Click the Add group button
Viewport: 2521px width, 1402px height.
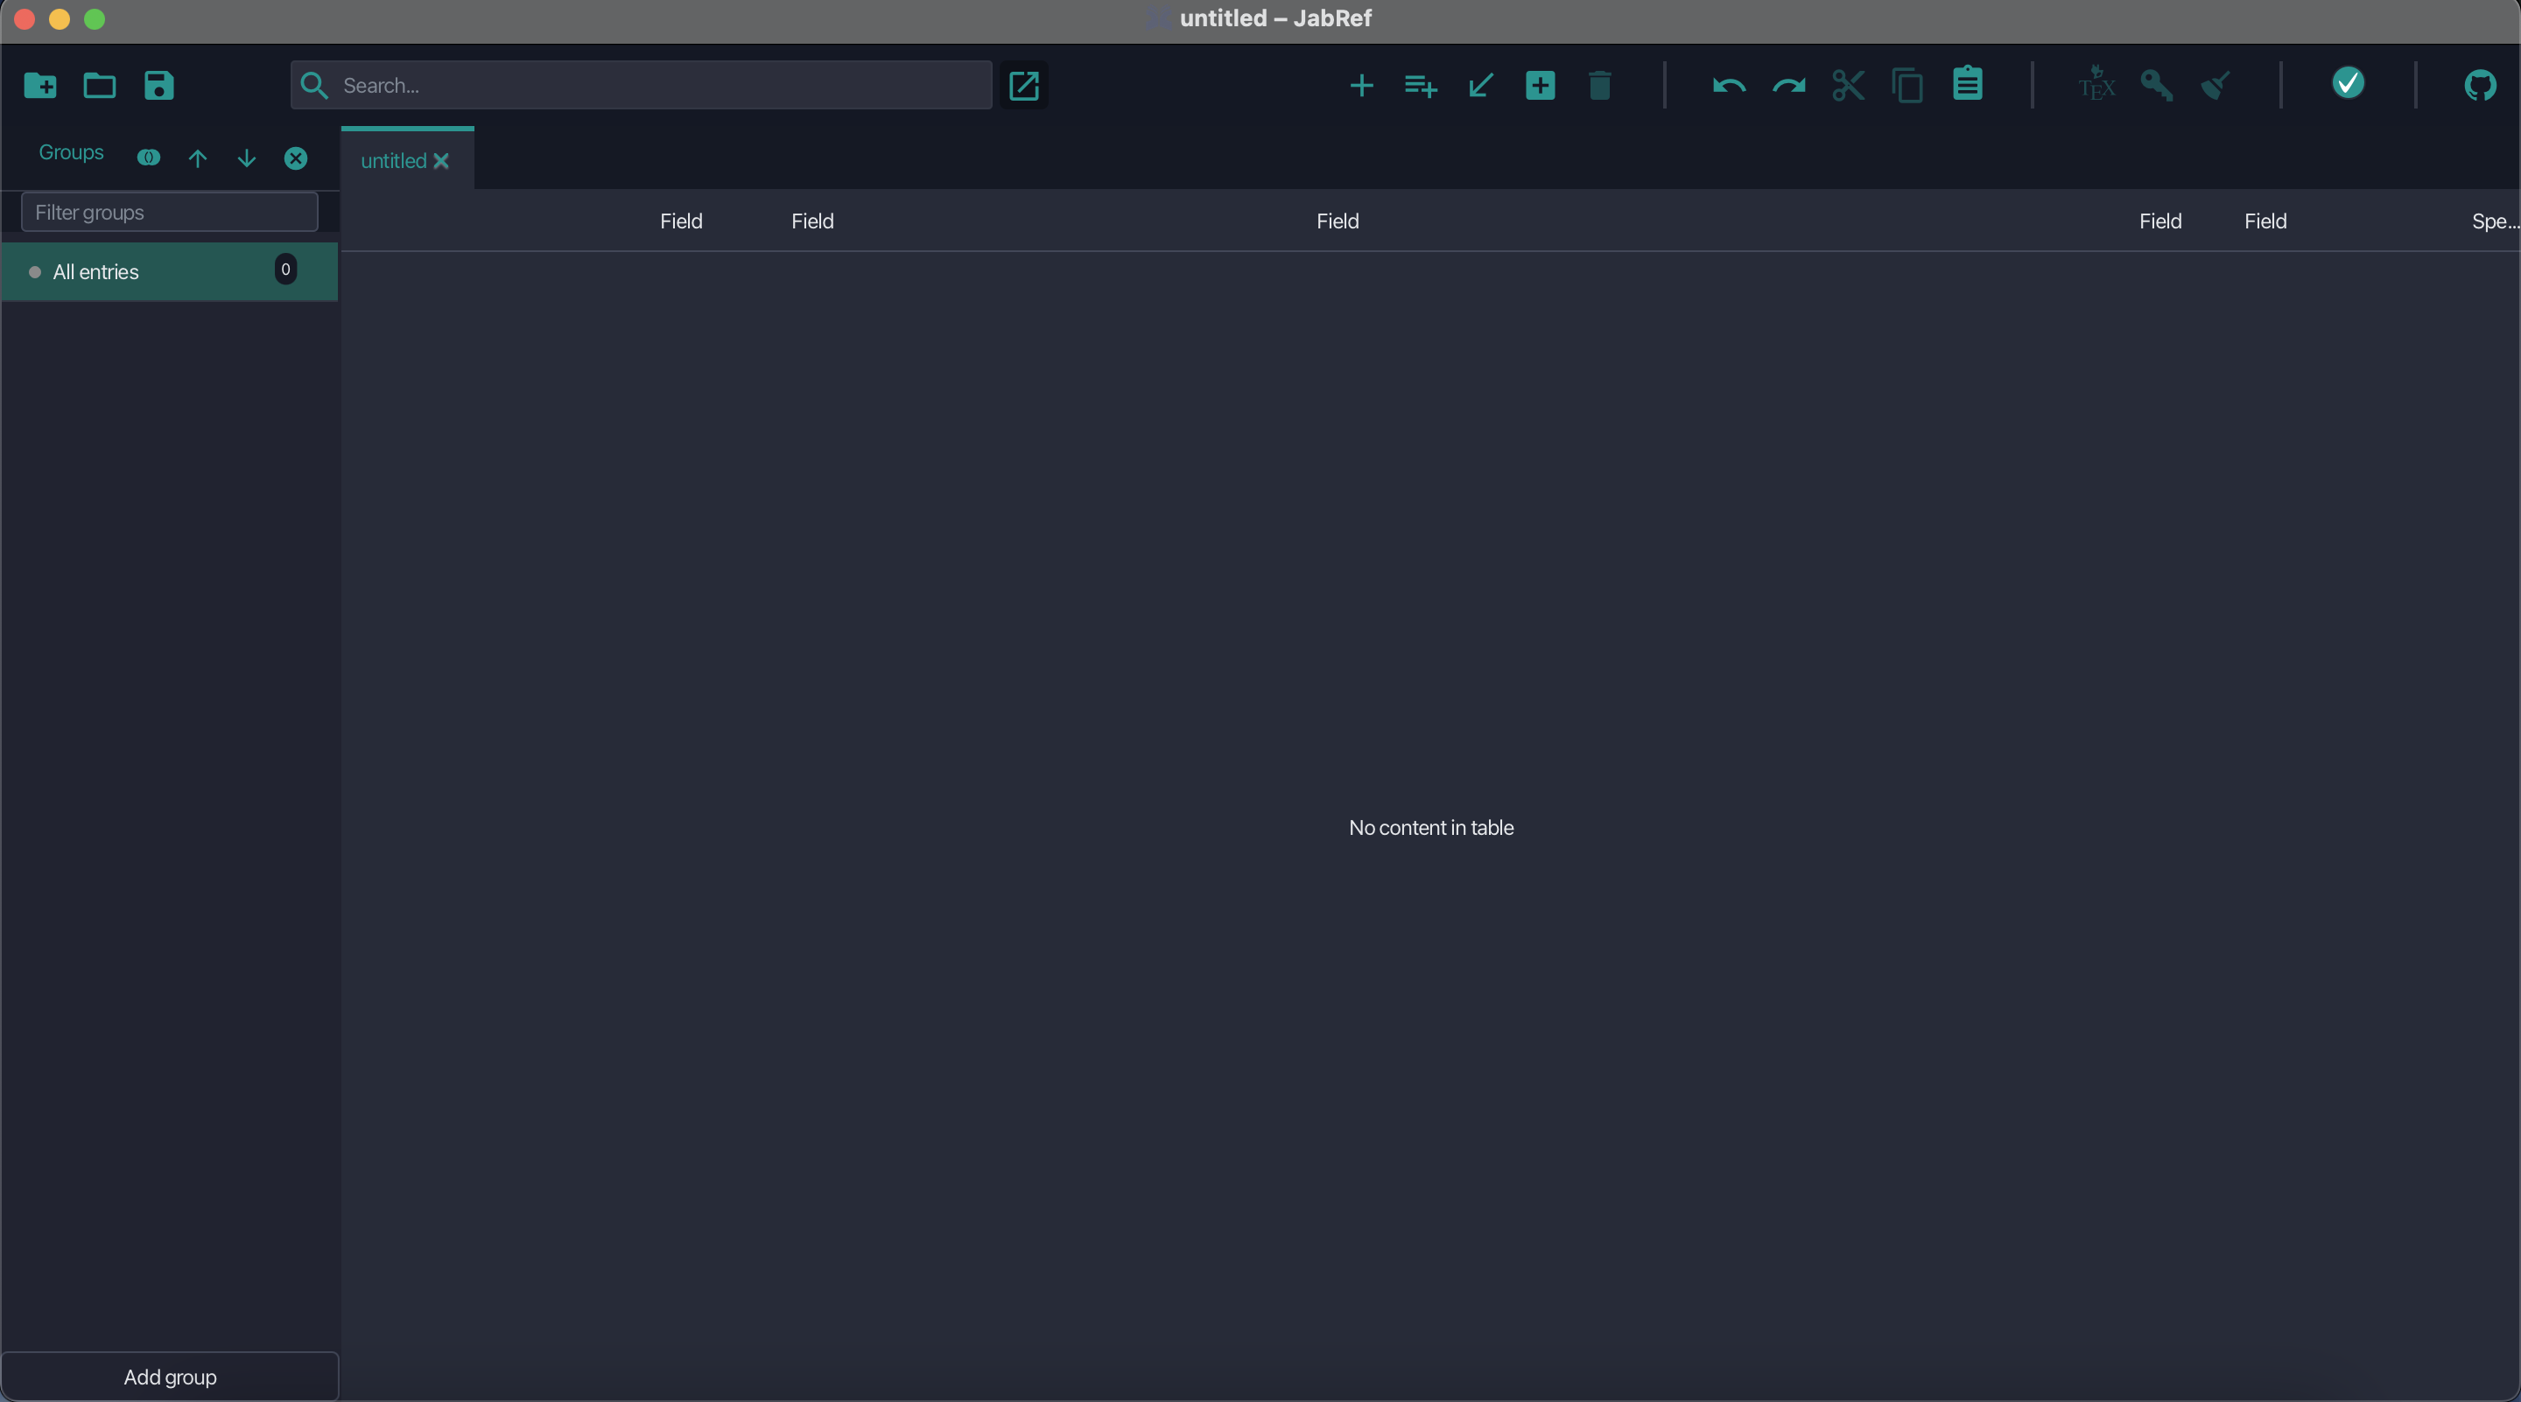[169, 1377]
